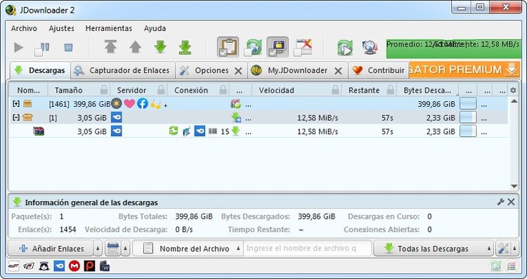The height and width of the screenshot is (279, 527).
Task: Toggle the auto reconnect button
Action: pyautogui.click(x=253, y=47)
